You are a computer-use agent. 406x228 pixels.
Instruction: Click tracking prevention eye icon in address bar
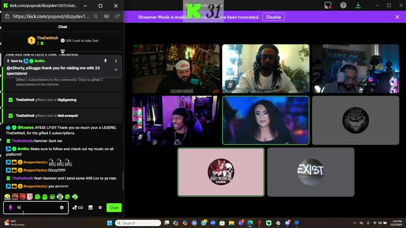(107, 16)
